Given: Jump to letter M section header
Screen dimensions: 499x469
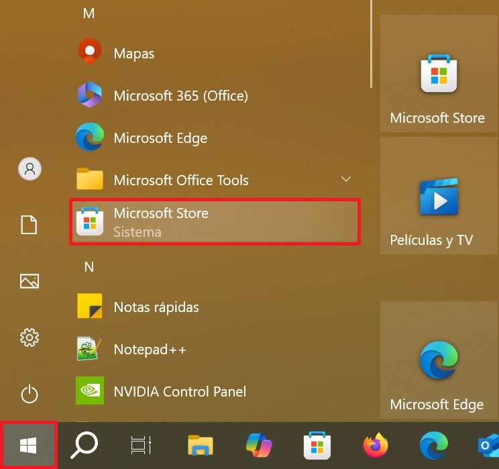Looking at the screenshot, I should coord(89,13).
